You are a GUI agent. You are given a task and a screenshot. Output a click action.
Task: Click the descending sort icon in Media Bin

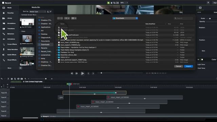click(x=51, y=12)
